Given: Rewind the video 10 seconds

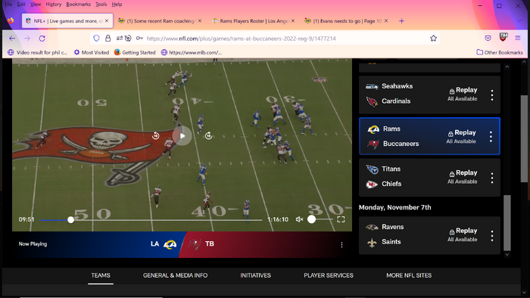Looking at the screenshot, I should 155,135.
